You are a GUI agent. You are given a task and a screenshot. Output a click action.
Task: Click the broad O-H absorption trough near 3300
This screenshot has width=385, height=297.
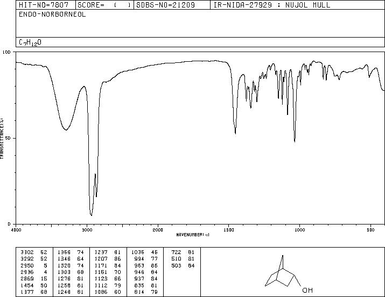66,130
